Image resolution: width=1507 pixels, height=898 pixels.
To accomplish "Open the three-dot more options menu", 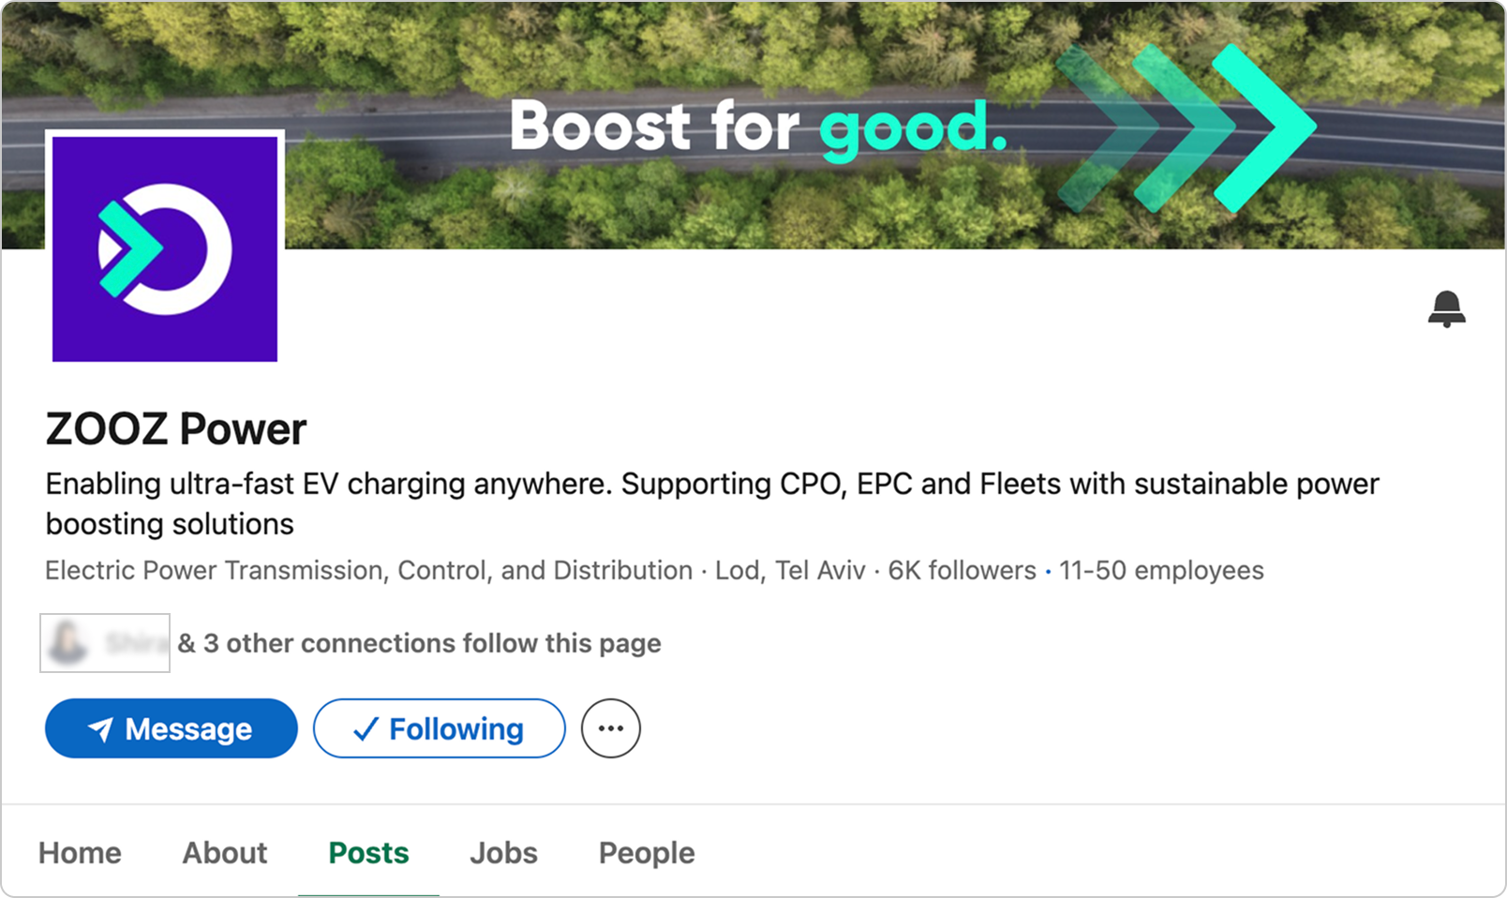I will (x=610, y=728).
